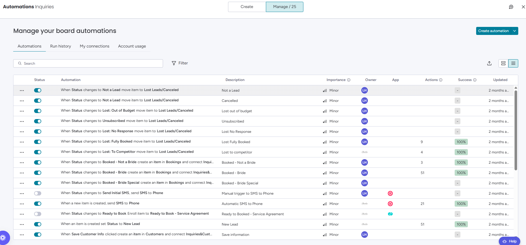Click the Actions column info icon

441,80
